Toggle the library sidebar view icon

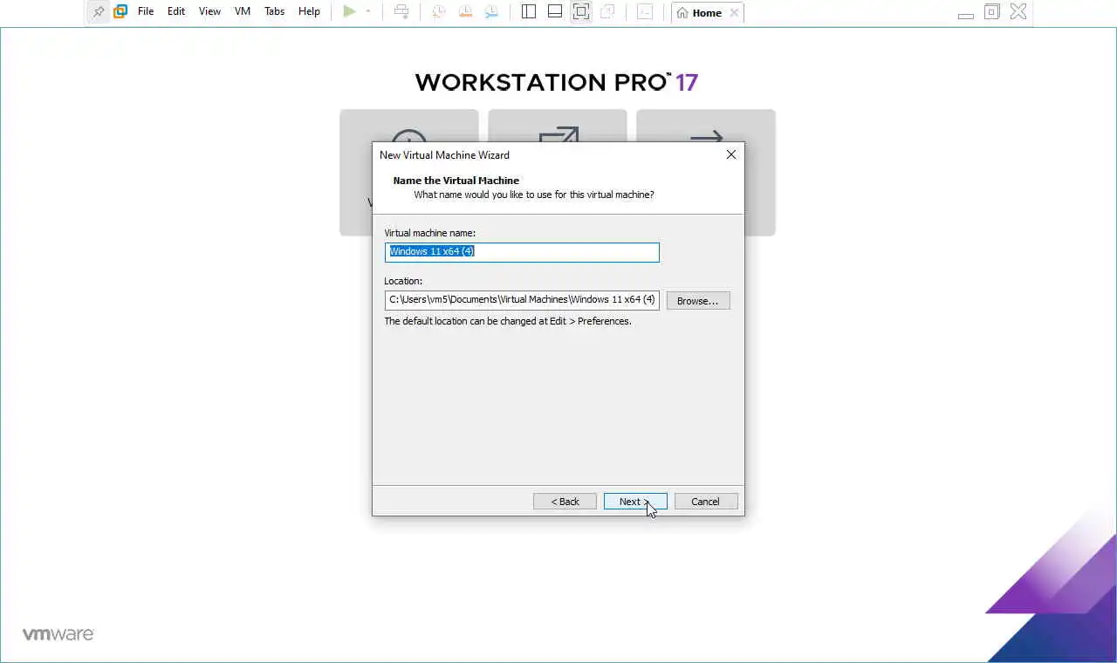(x=528, y=12)
